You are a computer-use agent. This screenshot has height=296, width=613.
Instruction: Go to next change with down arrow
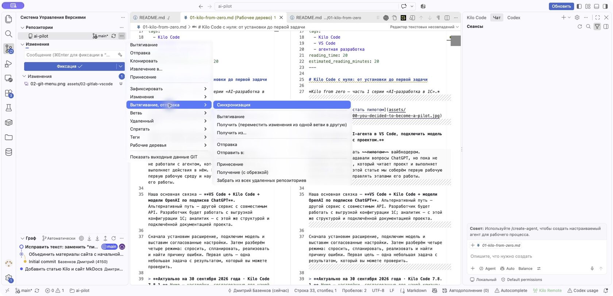point(429,18)
